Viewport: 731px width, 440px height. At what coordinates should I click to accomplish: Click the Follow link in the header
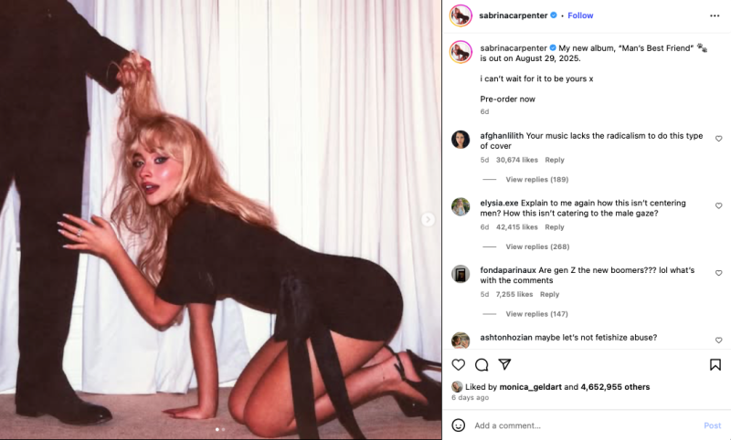[x=580, y=16]
